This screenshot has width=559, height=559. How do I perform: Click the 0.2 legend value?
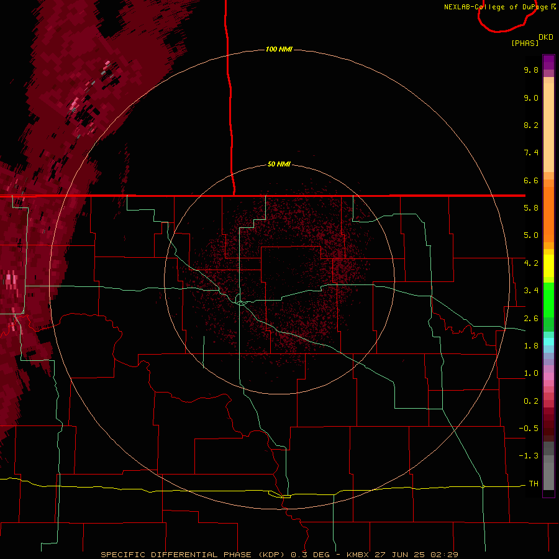click(x=531, y=401)
